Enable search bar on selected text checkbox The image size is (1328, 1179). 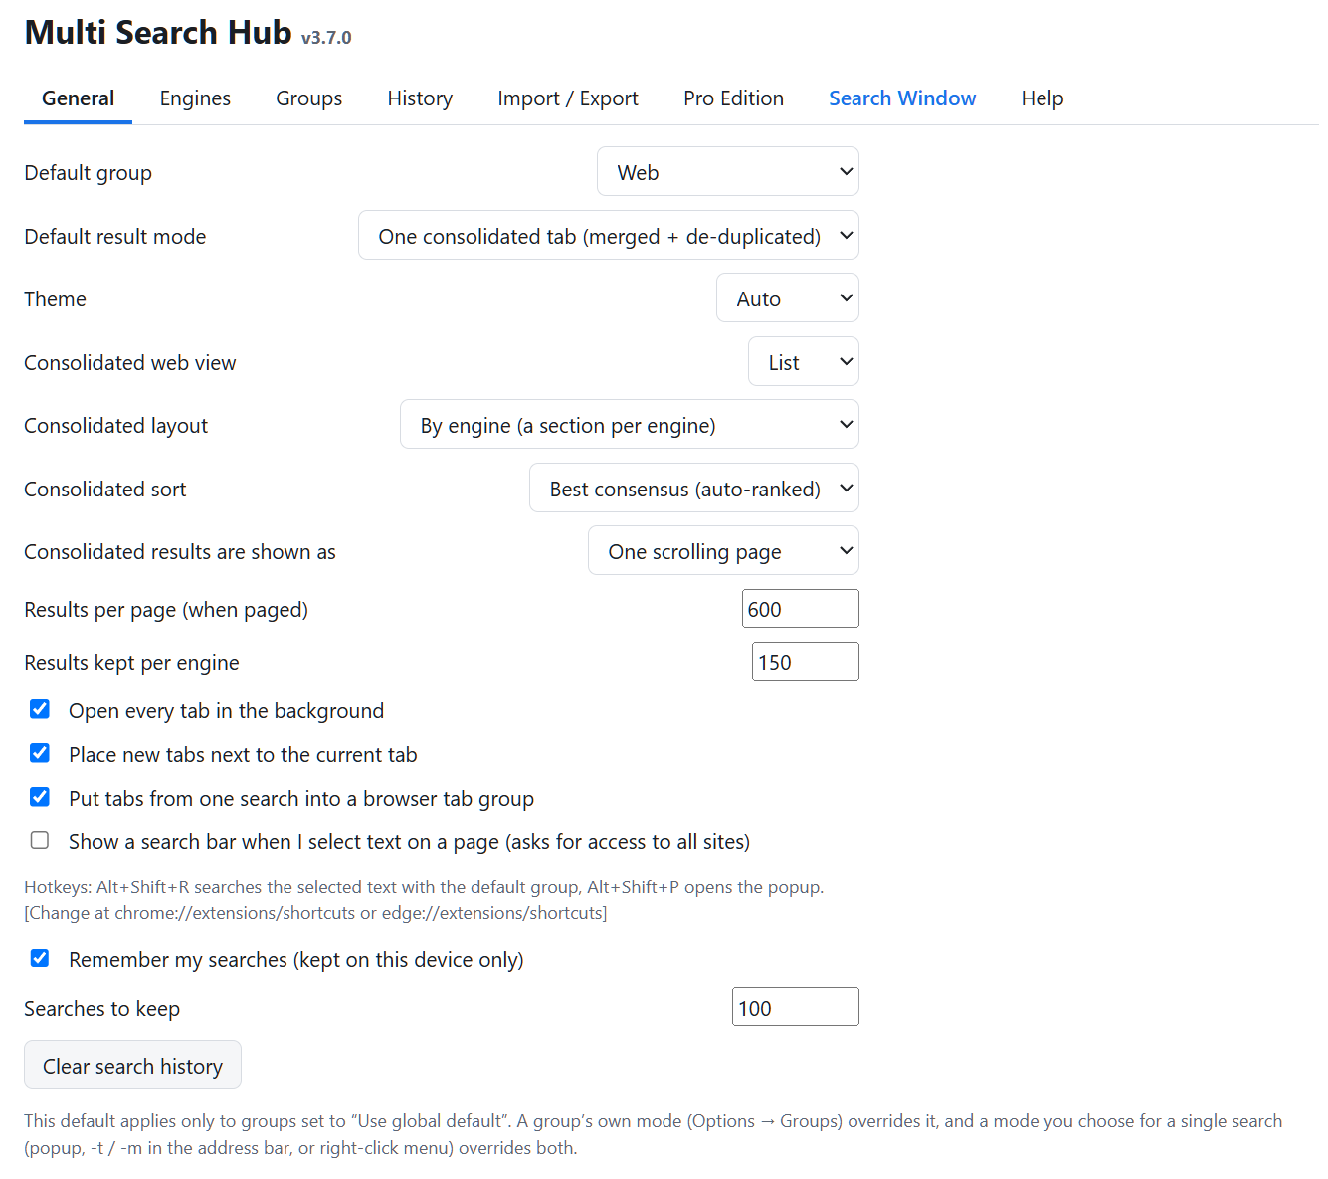tap(40, 840)
